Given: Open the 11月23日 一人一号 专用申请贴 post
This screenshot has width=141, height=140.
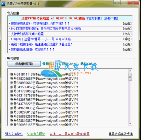Looking at the screenshot, I should (x=41, y=39).
